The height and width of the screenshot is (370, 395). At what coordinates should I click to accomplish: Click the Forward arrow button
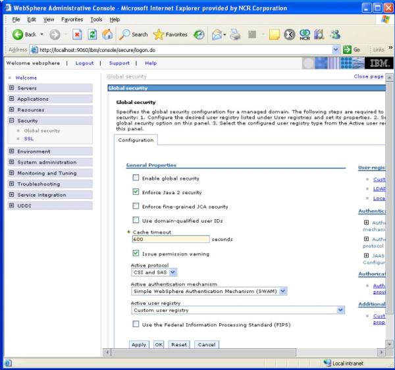pos(55,34)
